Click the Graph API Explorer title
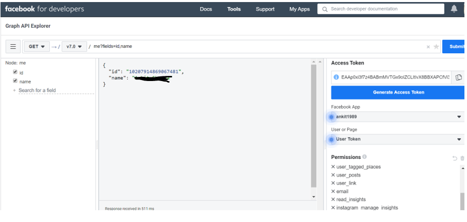Viewport: 467px width, 222px height. point(28,26)
